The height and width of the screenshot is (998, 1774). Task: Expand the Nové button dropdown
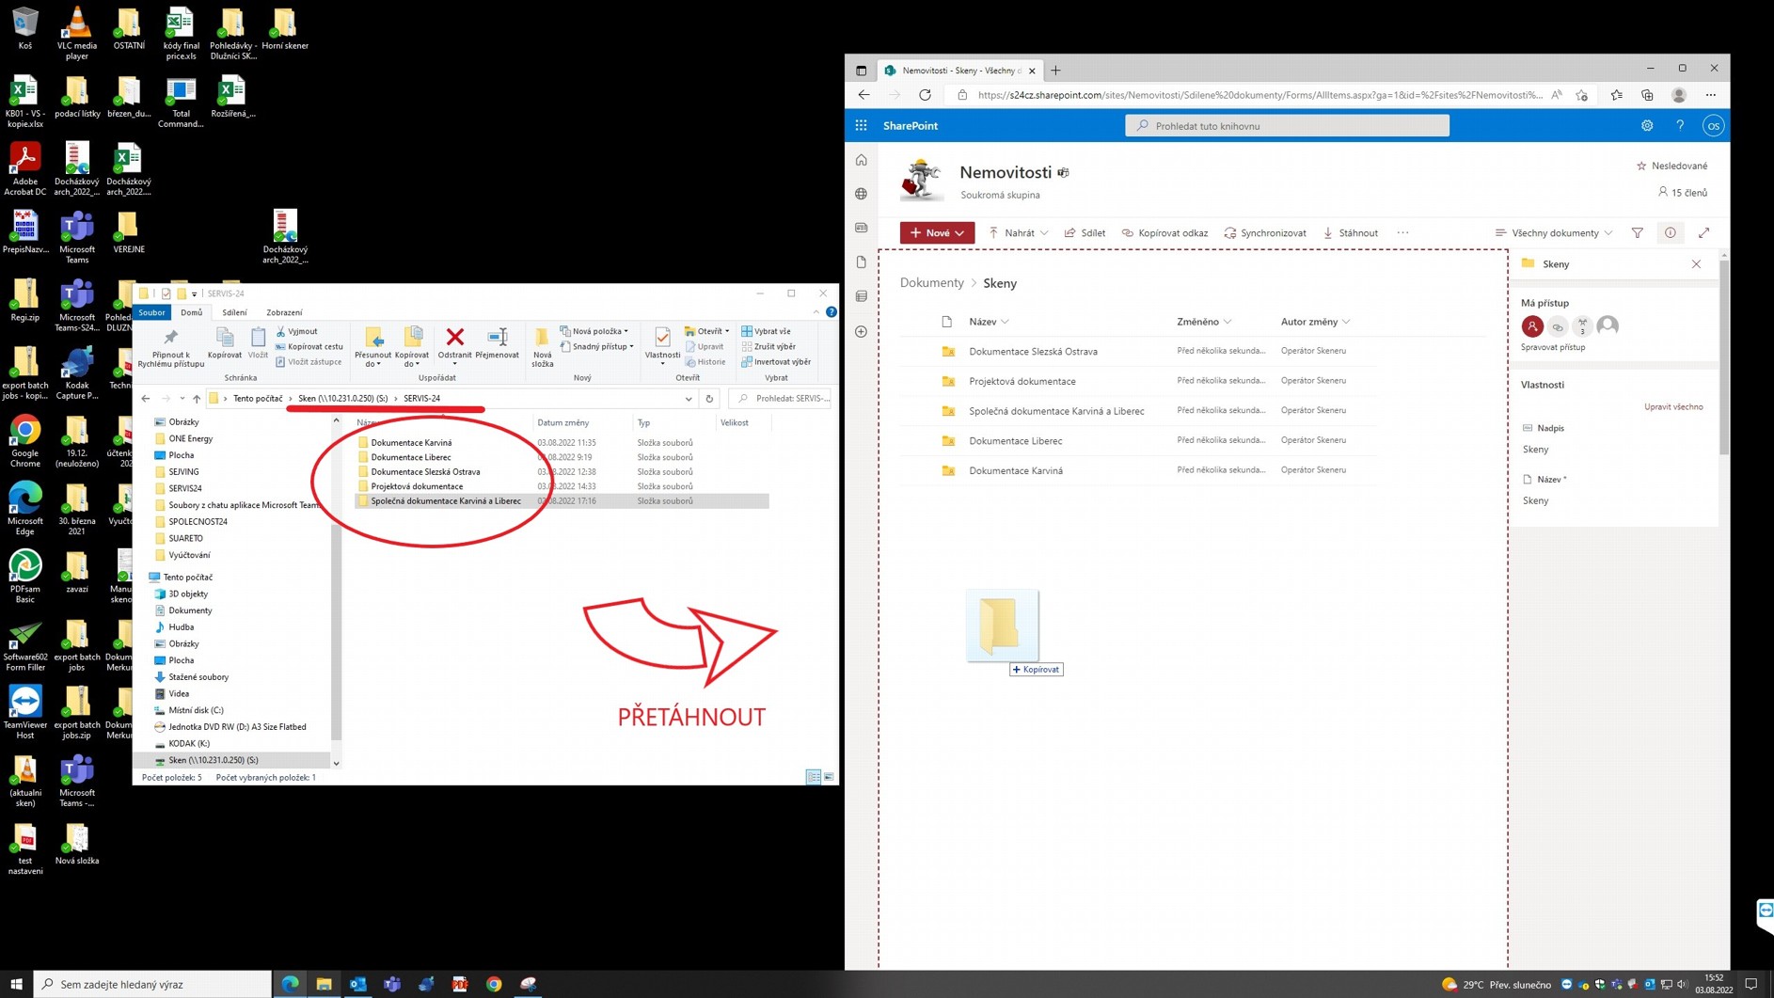pos(959,233)
